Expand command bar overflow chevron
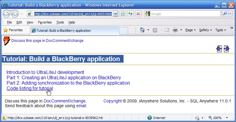 click(x=232, y=28)
